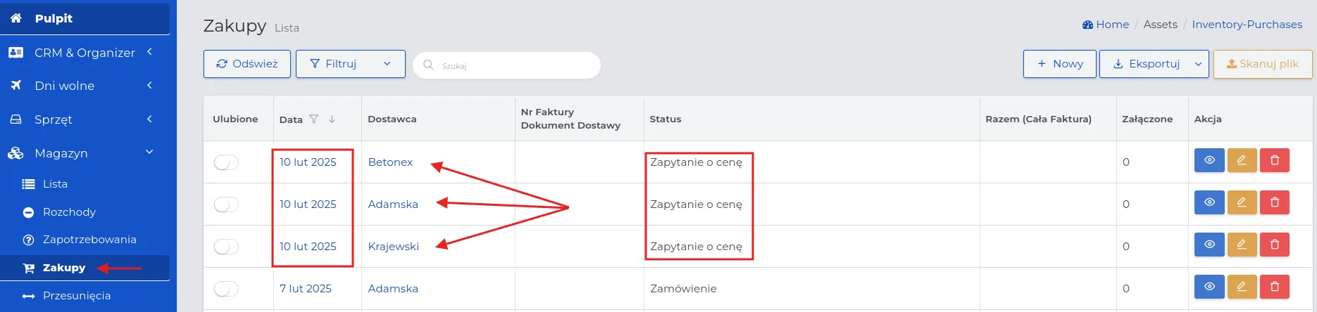Click the Szukaj search field
The width and height of the screenshot is (1317, 312).
pyautogui.click(x=506, y=65)
